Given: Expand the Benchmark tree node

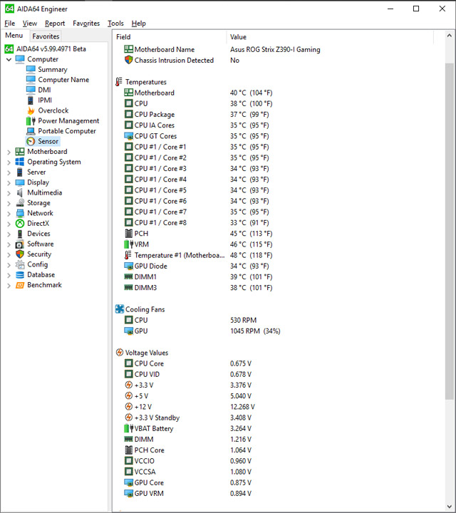Looking at the screenshot, I should (x=9, y=285).
